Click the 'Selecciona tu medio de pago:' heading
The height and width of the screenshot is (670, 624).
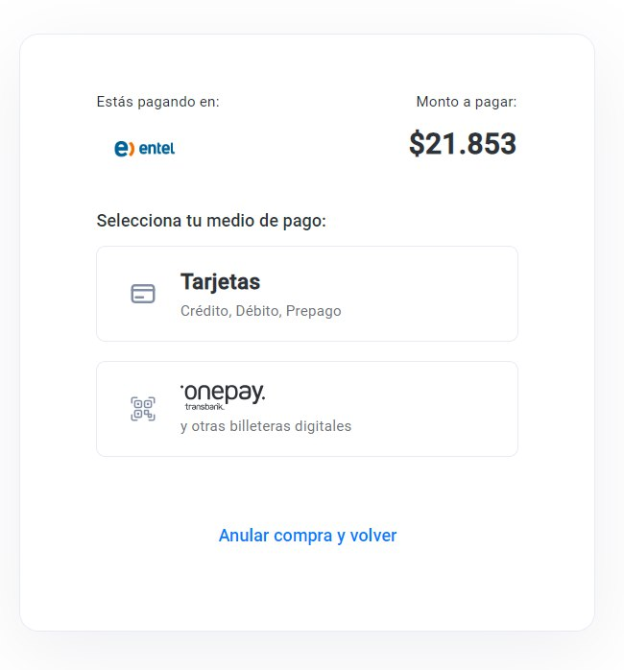click(x=211, y=221)
